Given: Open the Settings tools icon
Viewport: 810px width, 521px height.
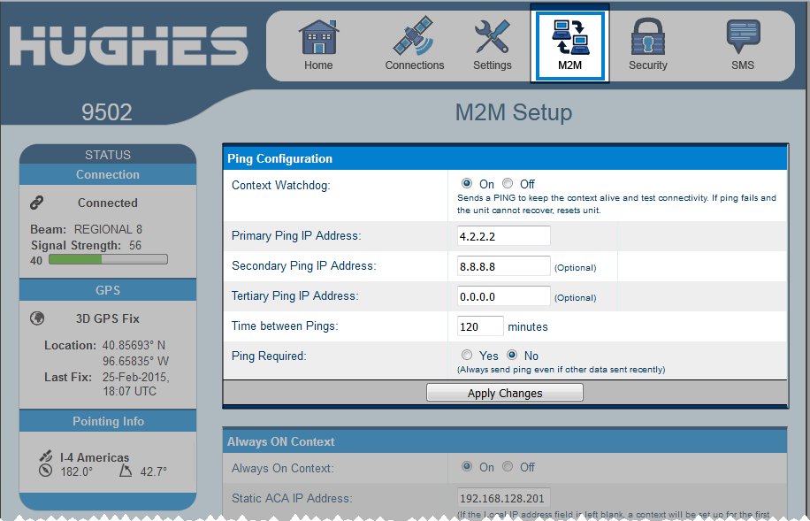Looking at the screenshot, I should (x=492, y=38).
